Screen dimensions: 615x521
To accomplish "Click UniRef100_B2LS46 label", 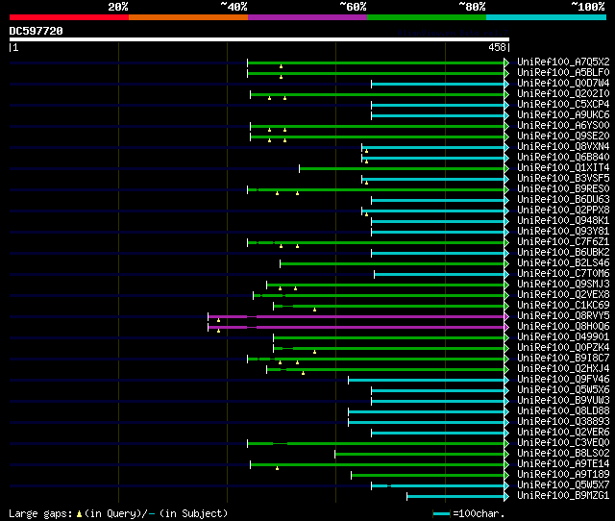I will (x=563, y=263).
